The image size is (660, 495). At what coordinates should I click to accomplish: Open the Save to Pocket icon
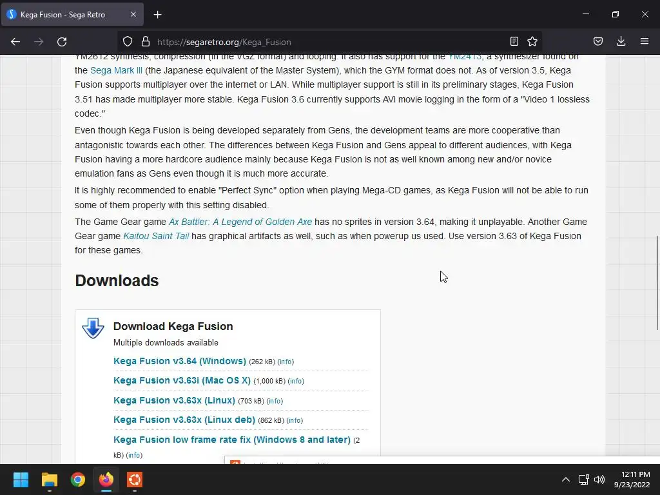coord(597,41)
